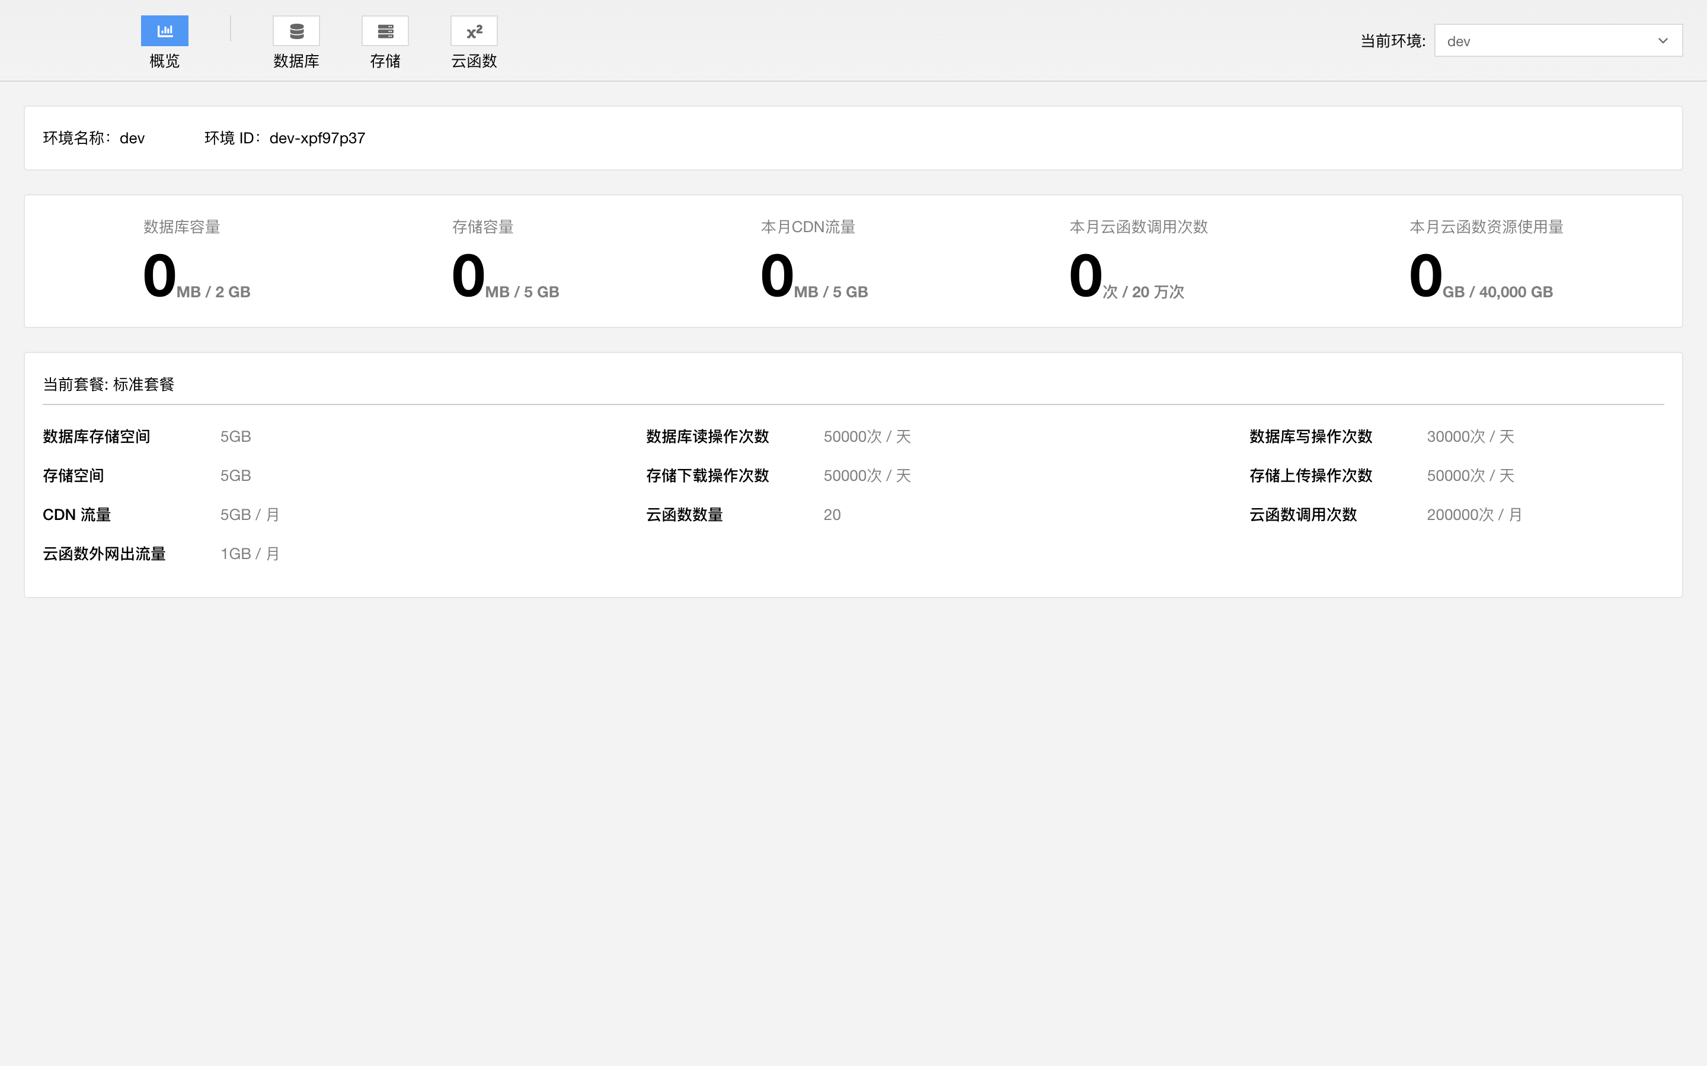Go to the 存储 tab label
The image size is (1707, 1066).
(x=385, y=62)
